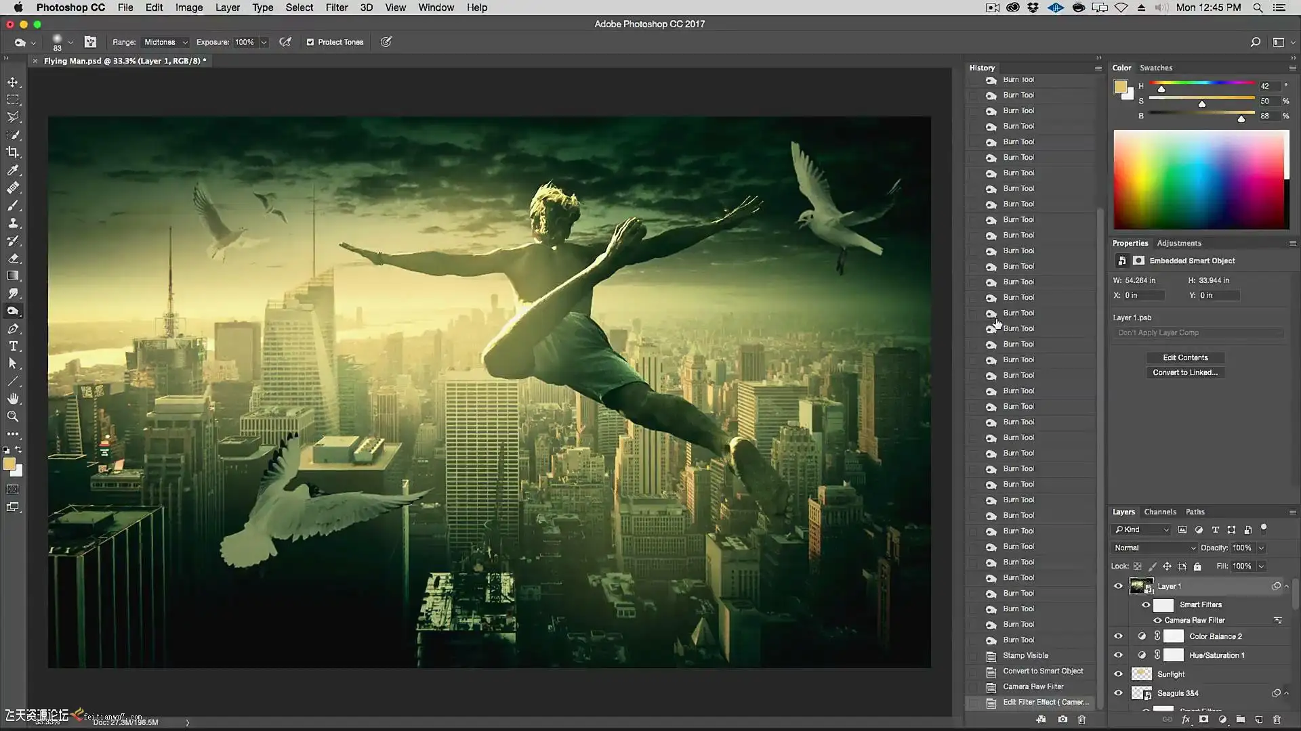Open the layer blend mode Normal dropdown
The image size is (1301, 731).
(x=1154, y=548)
